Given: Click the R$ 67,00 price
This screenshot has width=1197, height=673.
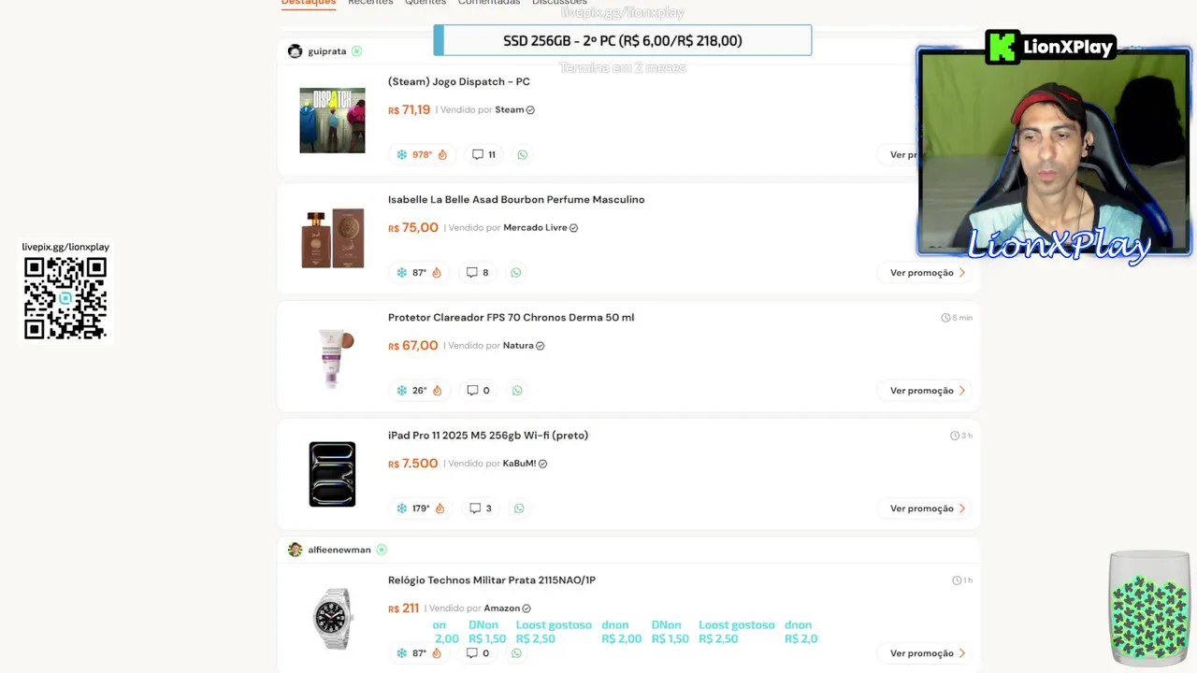Looking at the screenshot, I should (x=413, y=345).
